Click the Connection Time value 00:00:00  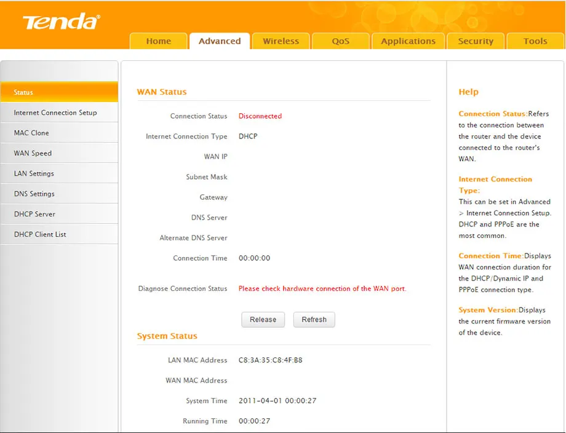click(254, 258)
